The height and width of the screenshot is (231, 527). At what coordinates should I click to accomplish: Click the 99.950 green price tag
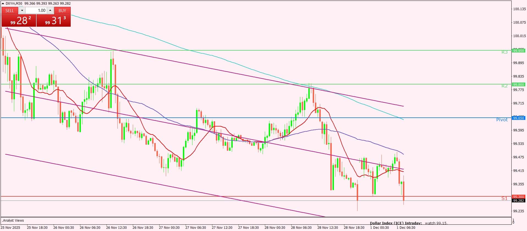click(x=519, y=51)
